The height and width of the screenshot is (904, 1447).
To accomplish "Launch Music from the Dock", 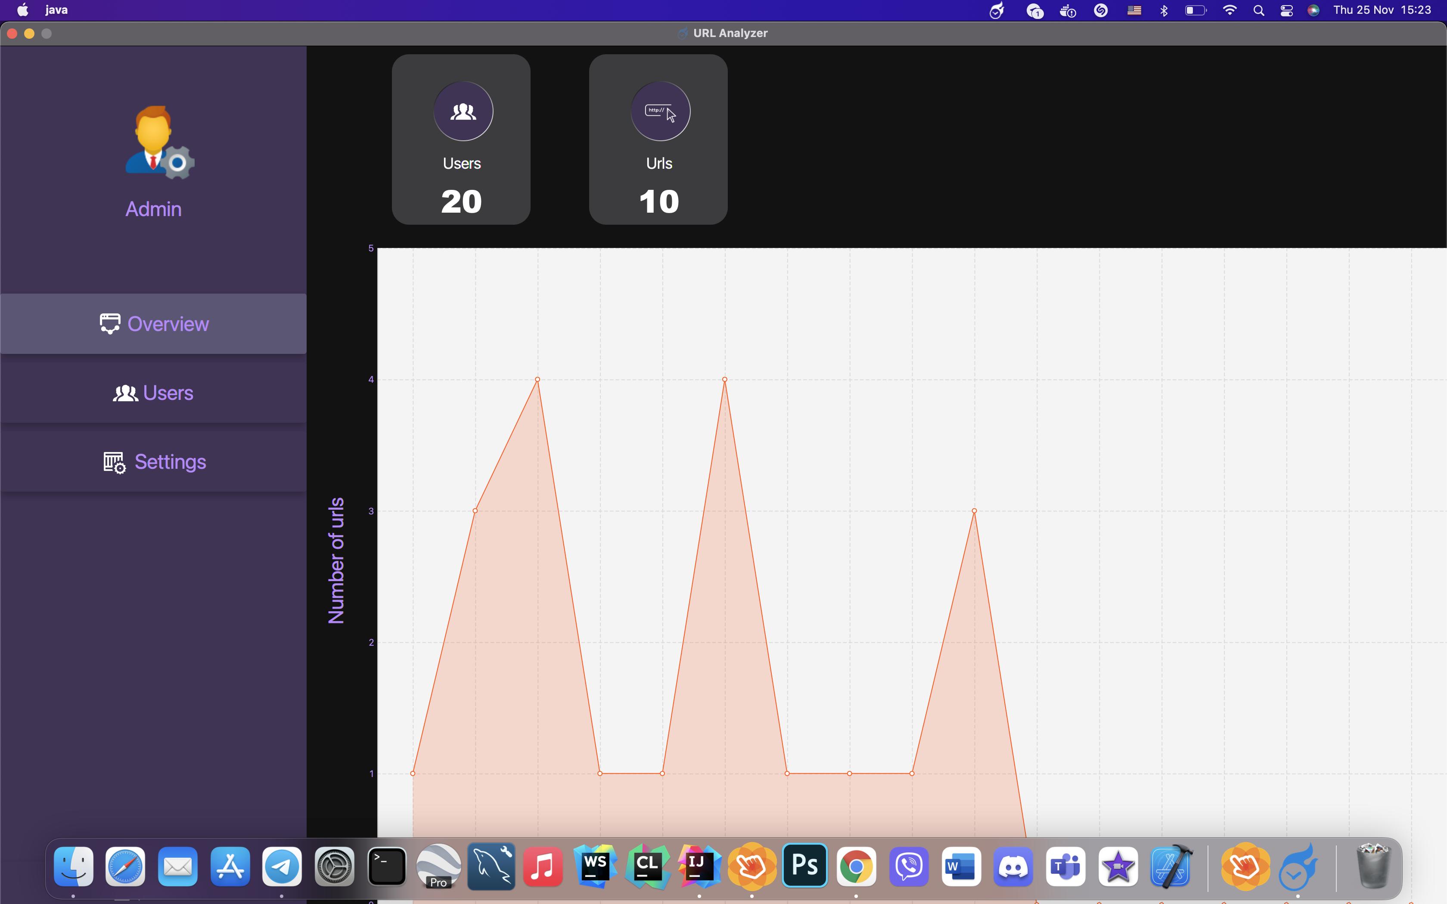I will click(543, 866).
